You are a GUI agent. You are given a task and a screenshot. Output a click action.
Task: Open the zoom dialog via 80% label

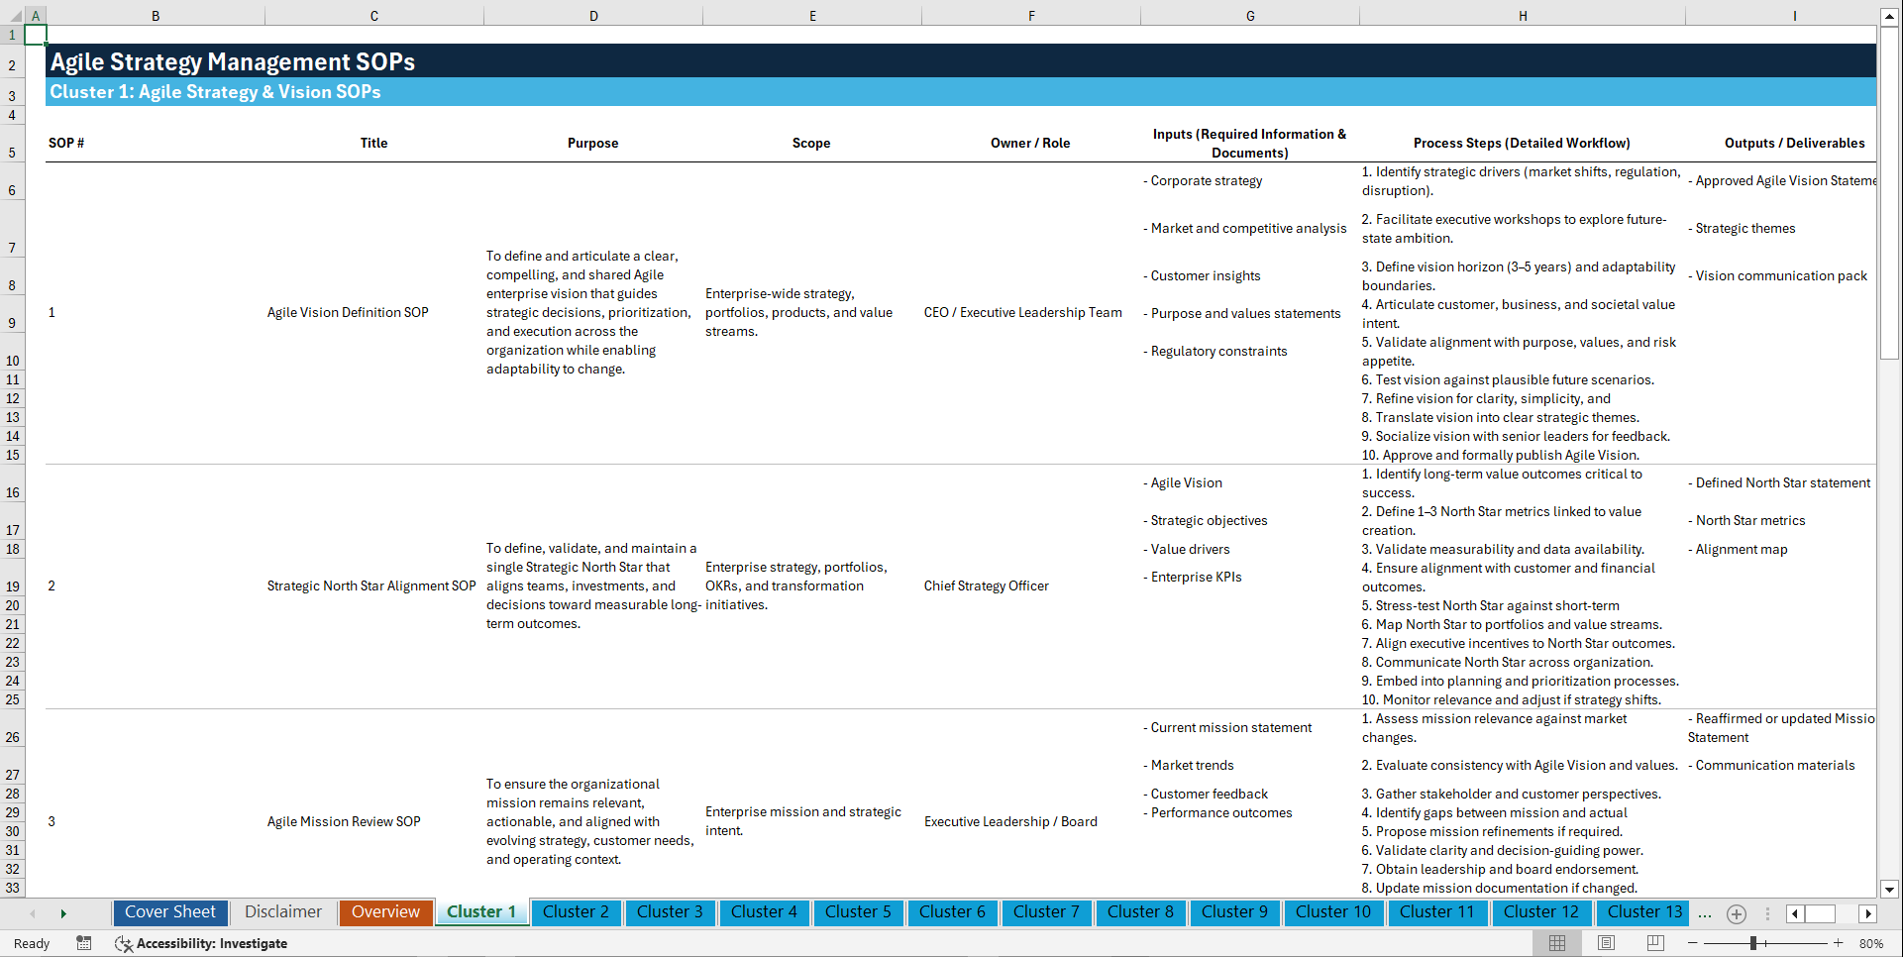tap(1872, 942)
